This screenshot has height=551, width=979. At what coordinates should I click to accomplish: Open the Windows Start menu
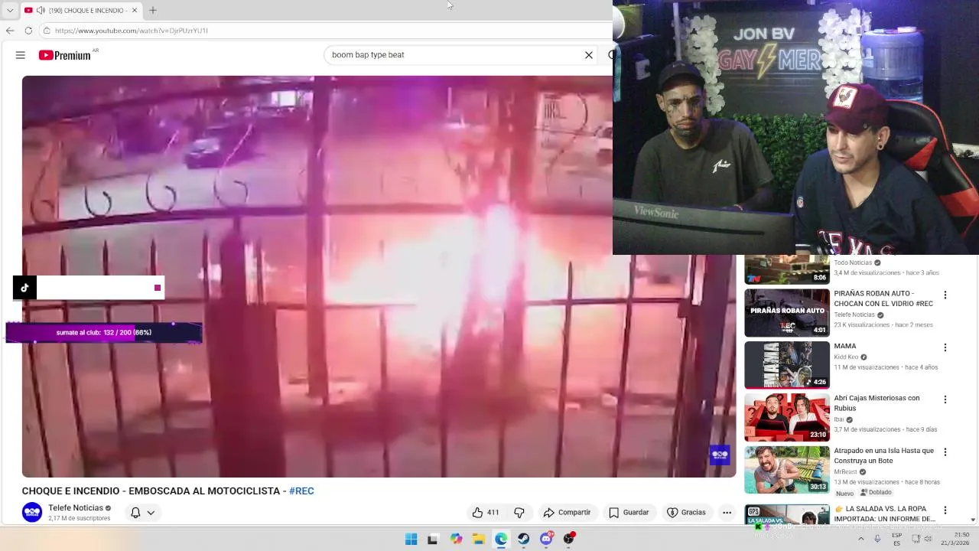click(411, 539)
